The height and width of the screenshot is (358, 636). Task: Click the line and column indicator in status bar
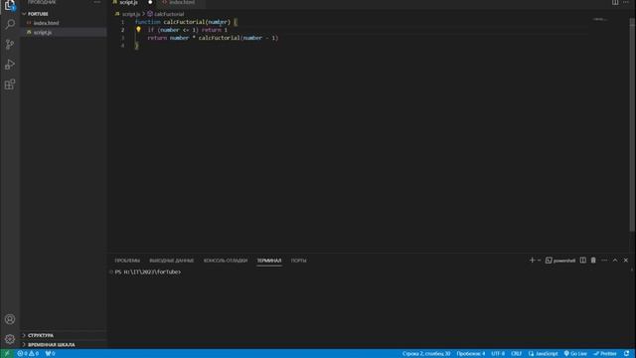pyautogui.click(x=426, y=354)
